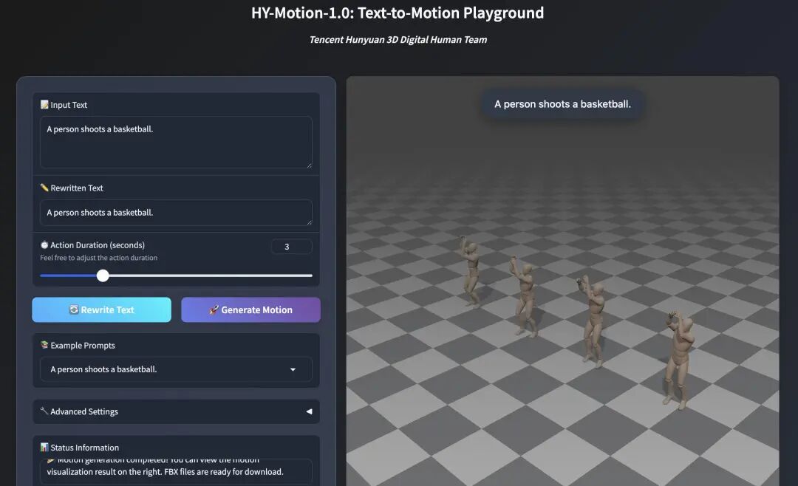Click the Rewritten Text field
This screenshot has width=798, height=486.
click(176, 212)
